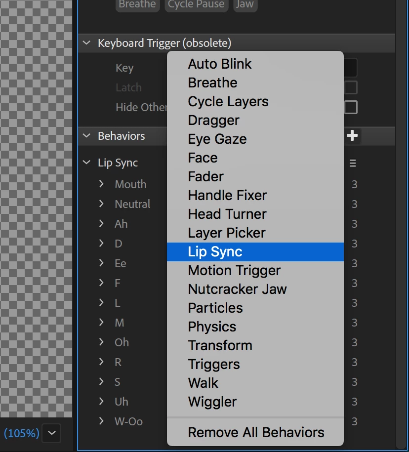Add the Eye Gaze behavior
The height and width of the screenshot is (452, 409).
[255, 139]
